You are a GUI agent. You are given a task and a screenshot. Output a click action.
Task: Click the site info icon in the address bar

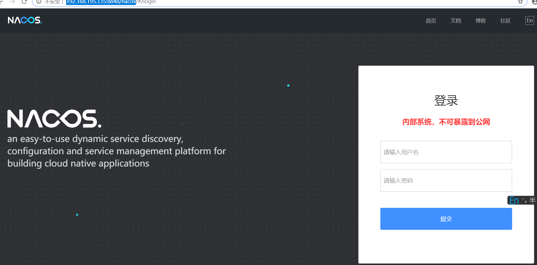[39, 2]
